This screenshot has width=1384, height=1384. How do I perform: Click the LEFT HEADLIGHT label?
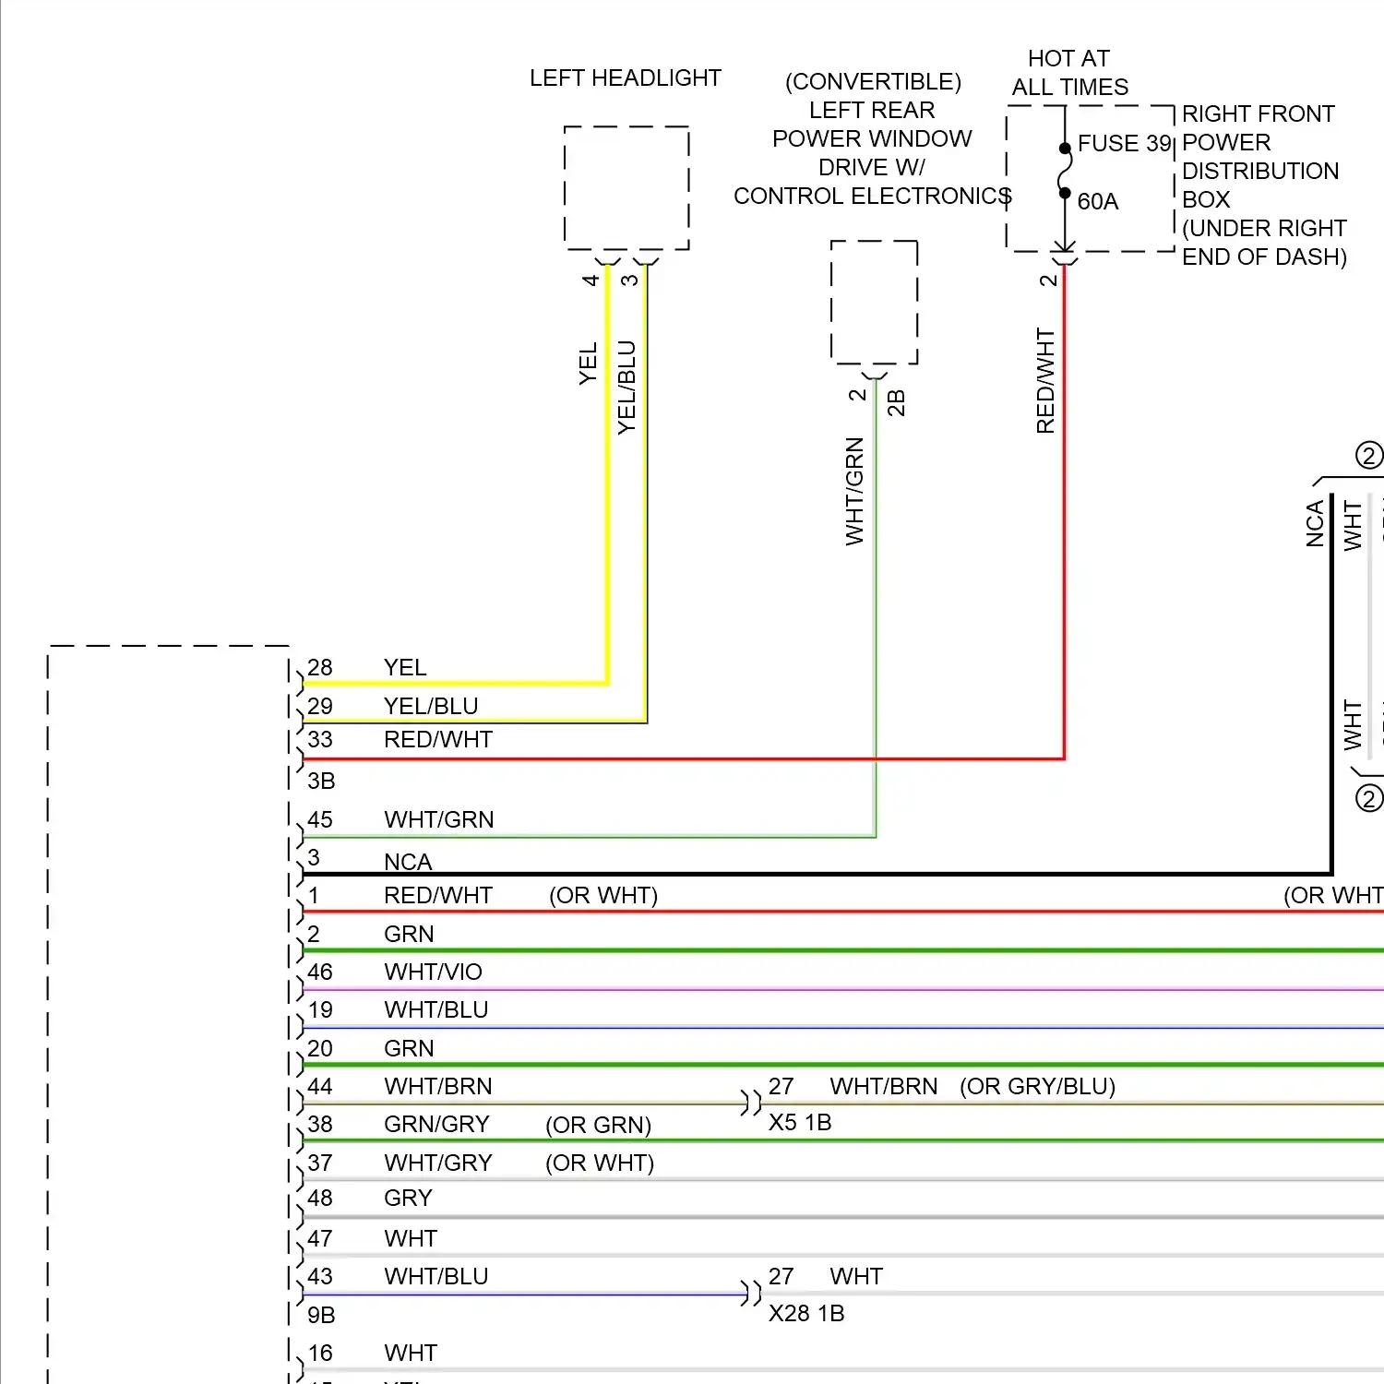point(625,78)
